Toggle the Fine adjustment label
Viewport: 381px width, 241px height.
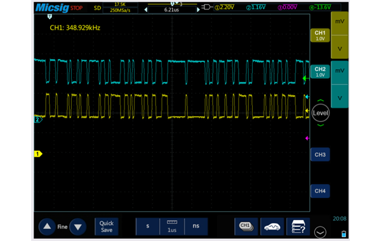[62, 226]
